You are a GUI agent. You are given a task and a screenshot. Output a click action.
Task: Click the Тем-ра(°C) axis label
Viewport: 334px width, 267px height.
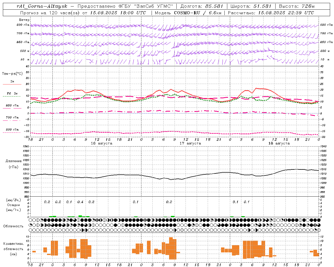pos(12,74)
